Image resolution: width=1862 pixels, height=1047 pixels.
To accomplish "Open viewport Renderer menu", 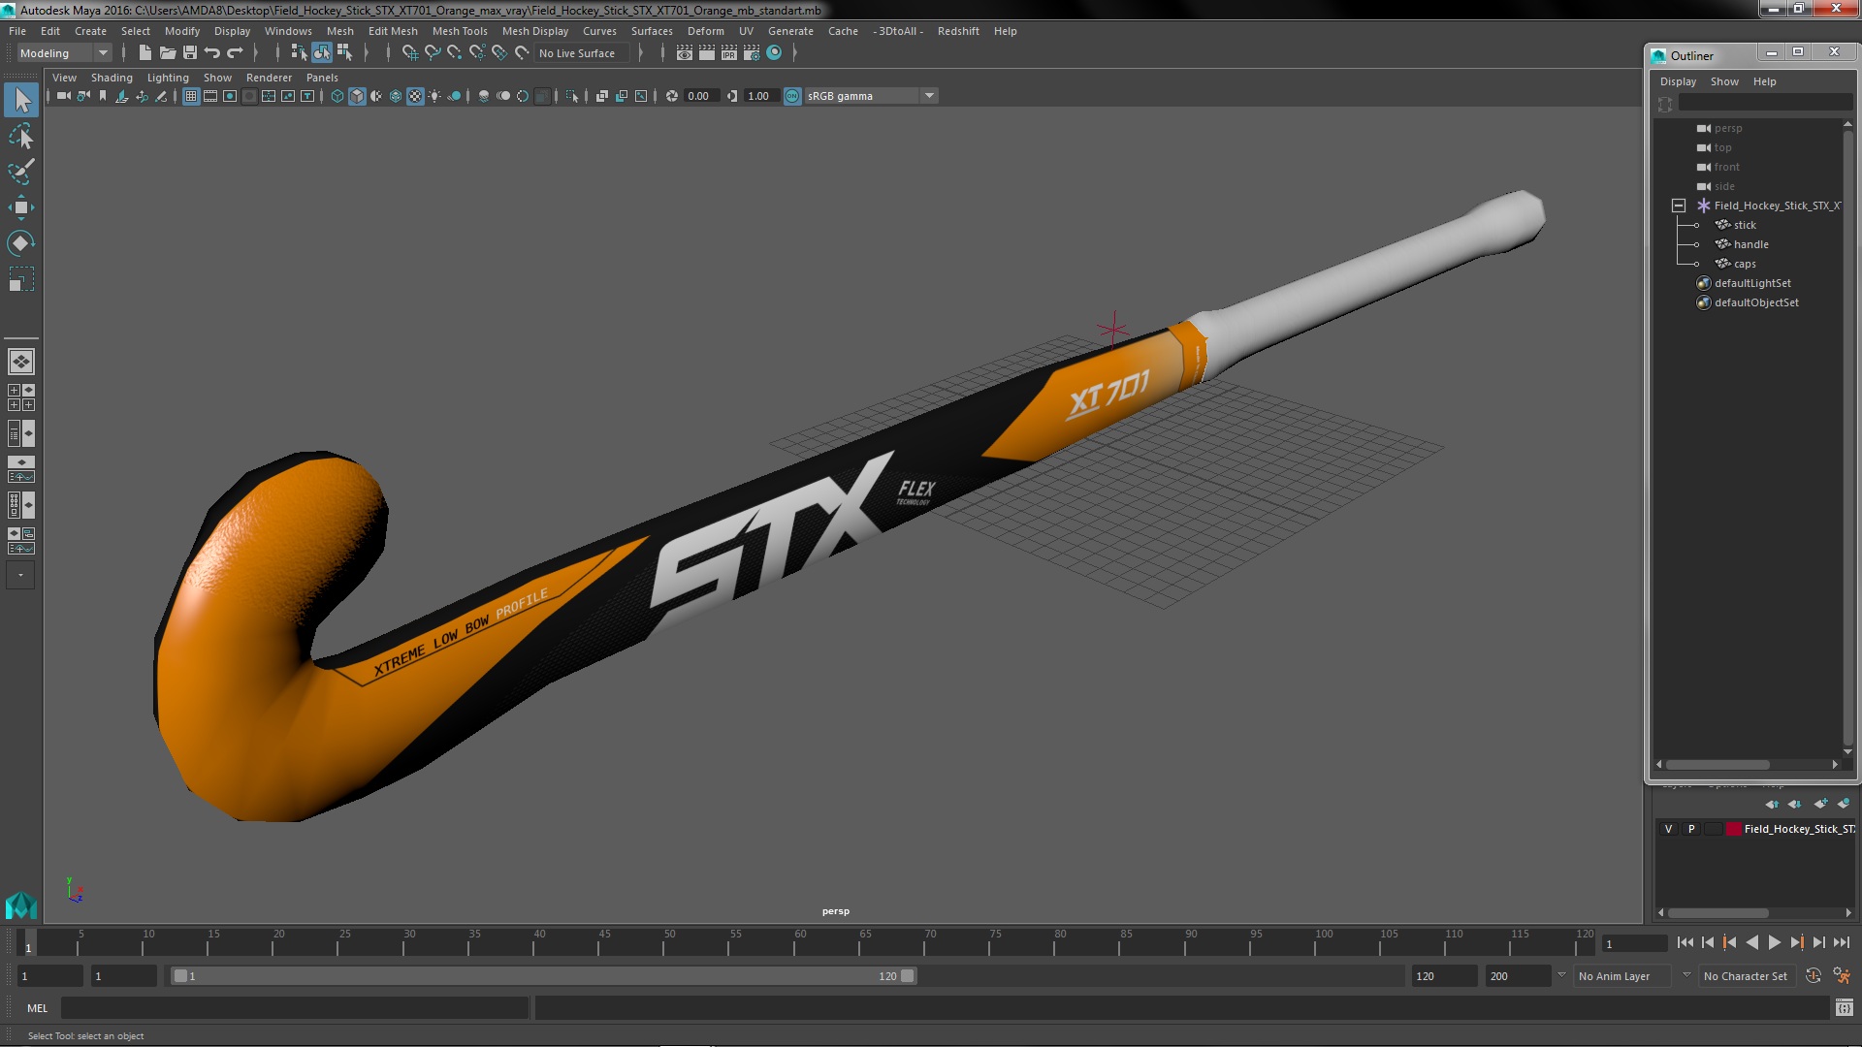I will (269, 78).
